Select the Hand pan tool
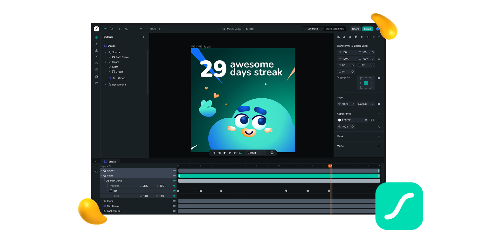Image resolution: width=477 pixels, height=238 pixels. (x=141, y=29)
